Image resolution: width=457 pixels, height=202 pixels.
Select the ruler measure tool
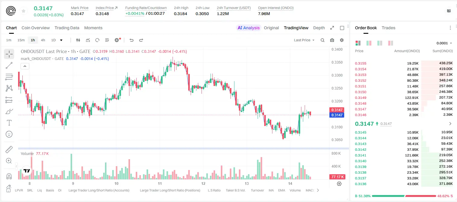coord(9,150)
